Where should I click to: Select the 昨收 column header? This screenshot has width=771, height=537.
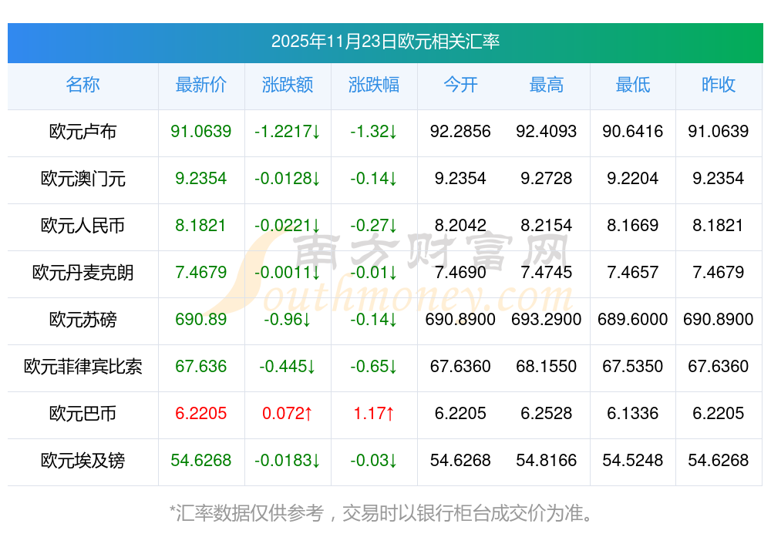pos(719,85)
